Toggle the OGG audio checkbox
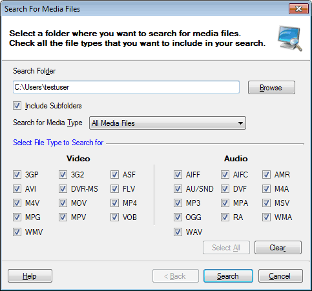Viewport: 312px width, 291px height. coord(178,217)
